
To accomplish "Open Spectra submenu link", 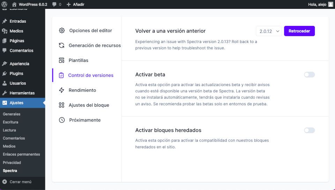I will (10, 171).
